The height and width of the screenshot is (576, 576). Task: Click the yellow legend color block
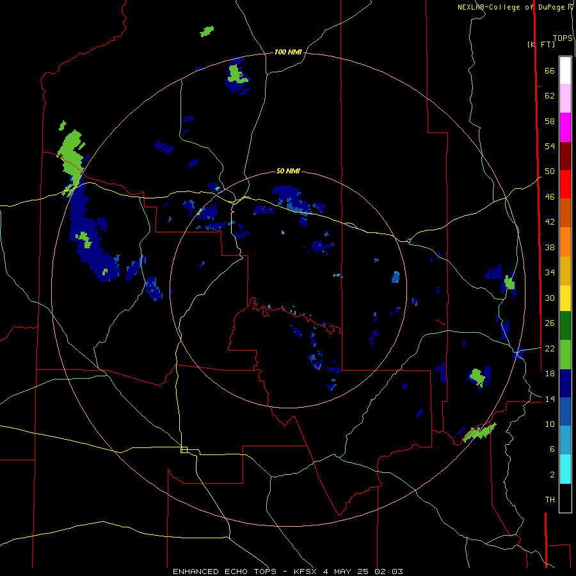[565, 298]
